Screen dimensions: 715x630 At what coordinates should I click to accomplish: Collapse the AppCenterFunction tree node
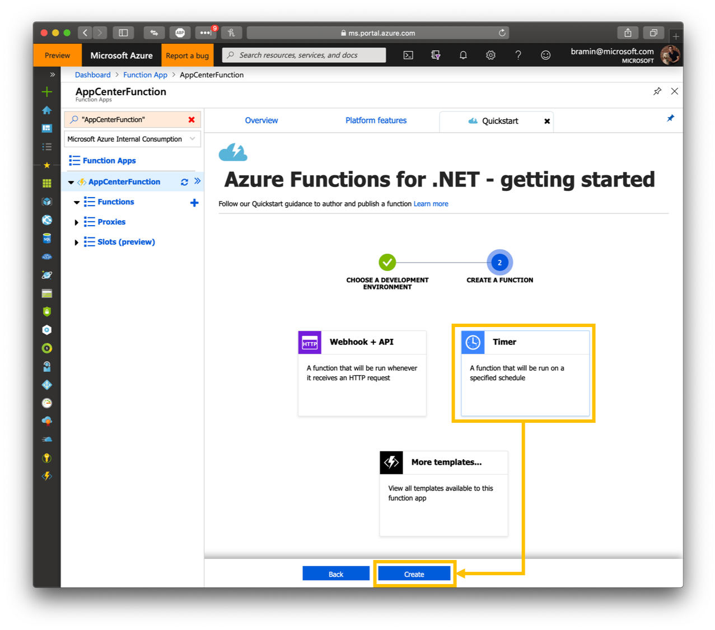(71, 182)
